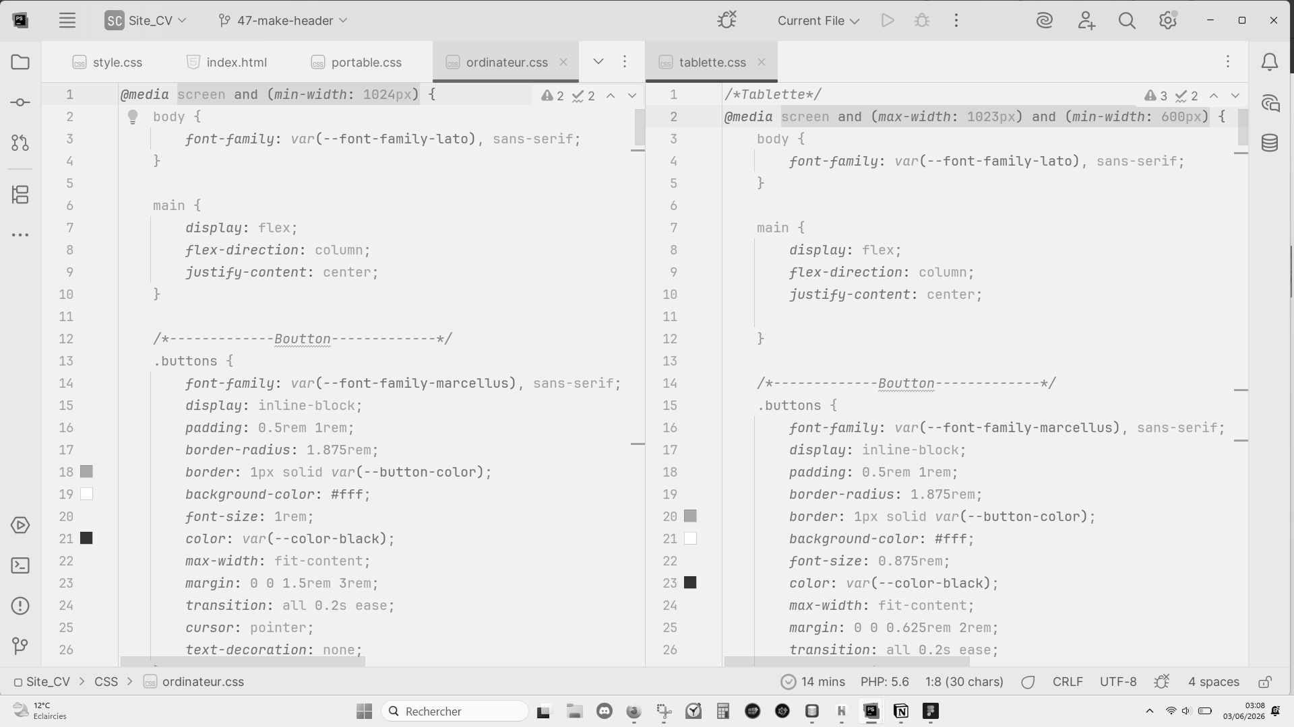The height and width of the screenshot is (727, 1294).
Task: Switch to the index.html tab
Action: click(x=227, y=62)
